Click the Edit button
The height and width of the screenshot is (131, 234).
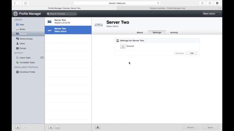(x=192, y=53)
